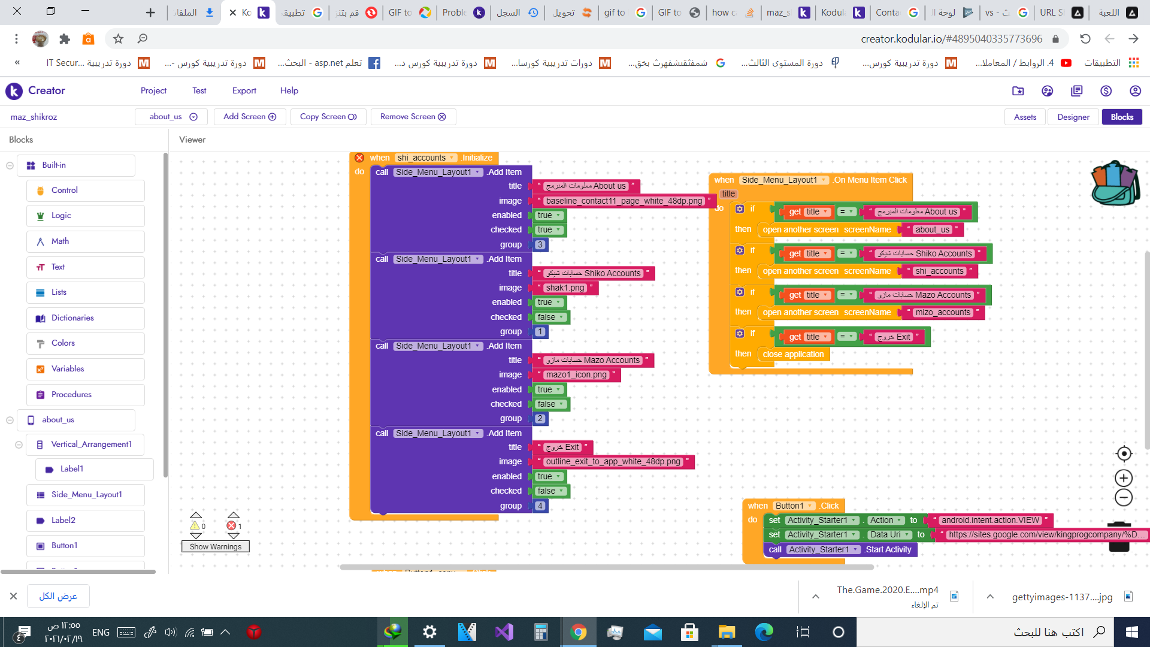Click the Add Screen button
The height and width of the screenshot is (647, 1150).
pyautogui.click(x=249, y=117)
